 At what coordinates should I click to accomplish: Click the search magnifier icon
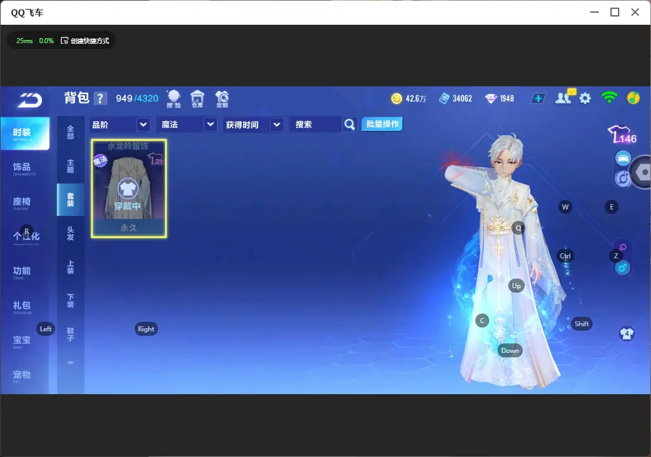click(x=350, y=124)
